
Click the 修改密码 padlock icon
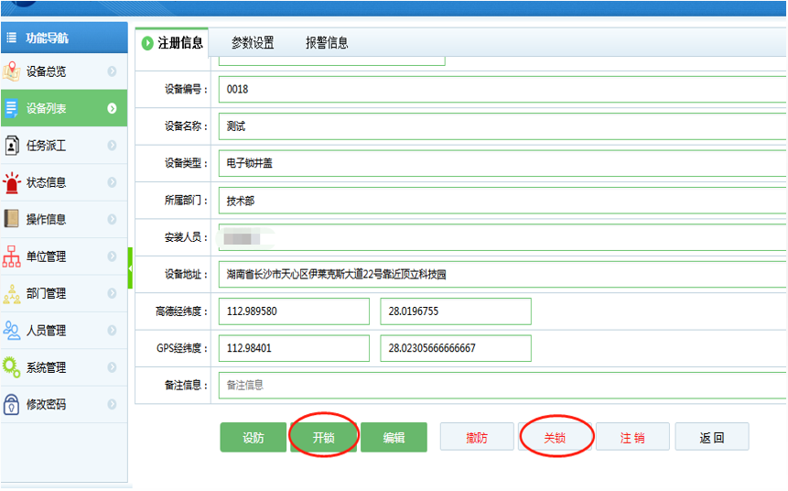pyautogui.click(x=12, y=404)
